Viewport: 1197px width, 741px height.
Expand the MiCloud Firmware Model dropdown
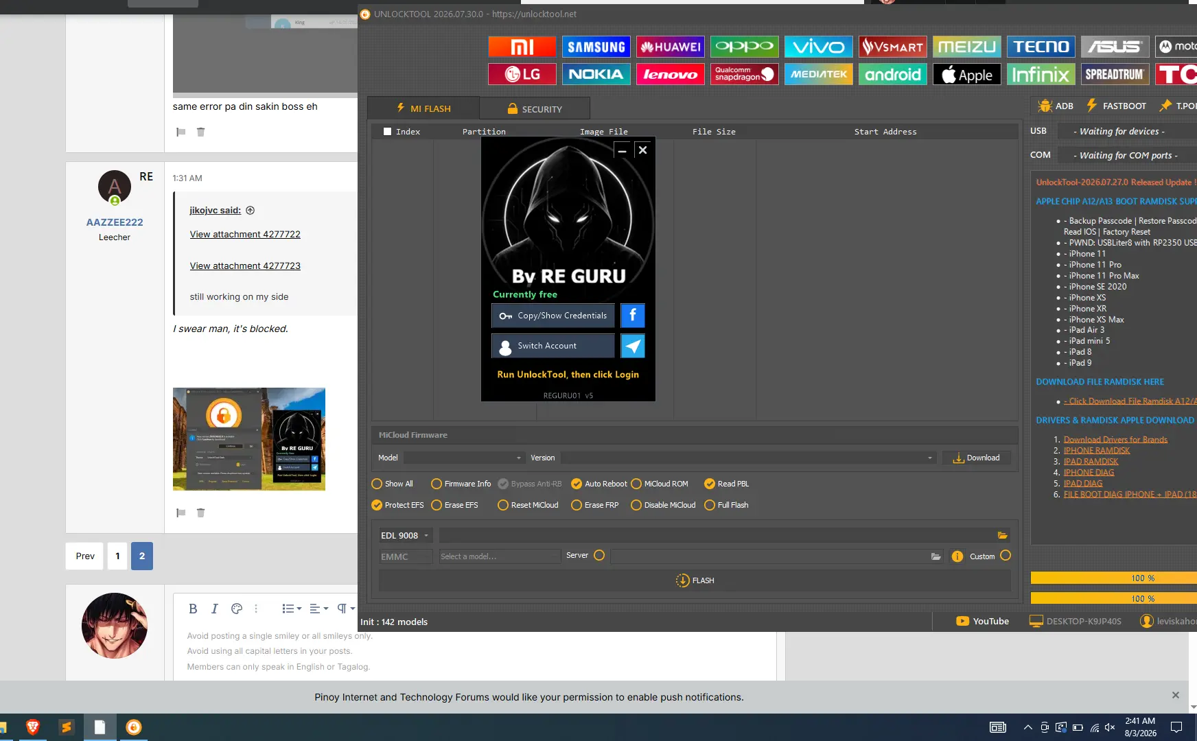click(465, 458)
